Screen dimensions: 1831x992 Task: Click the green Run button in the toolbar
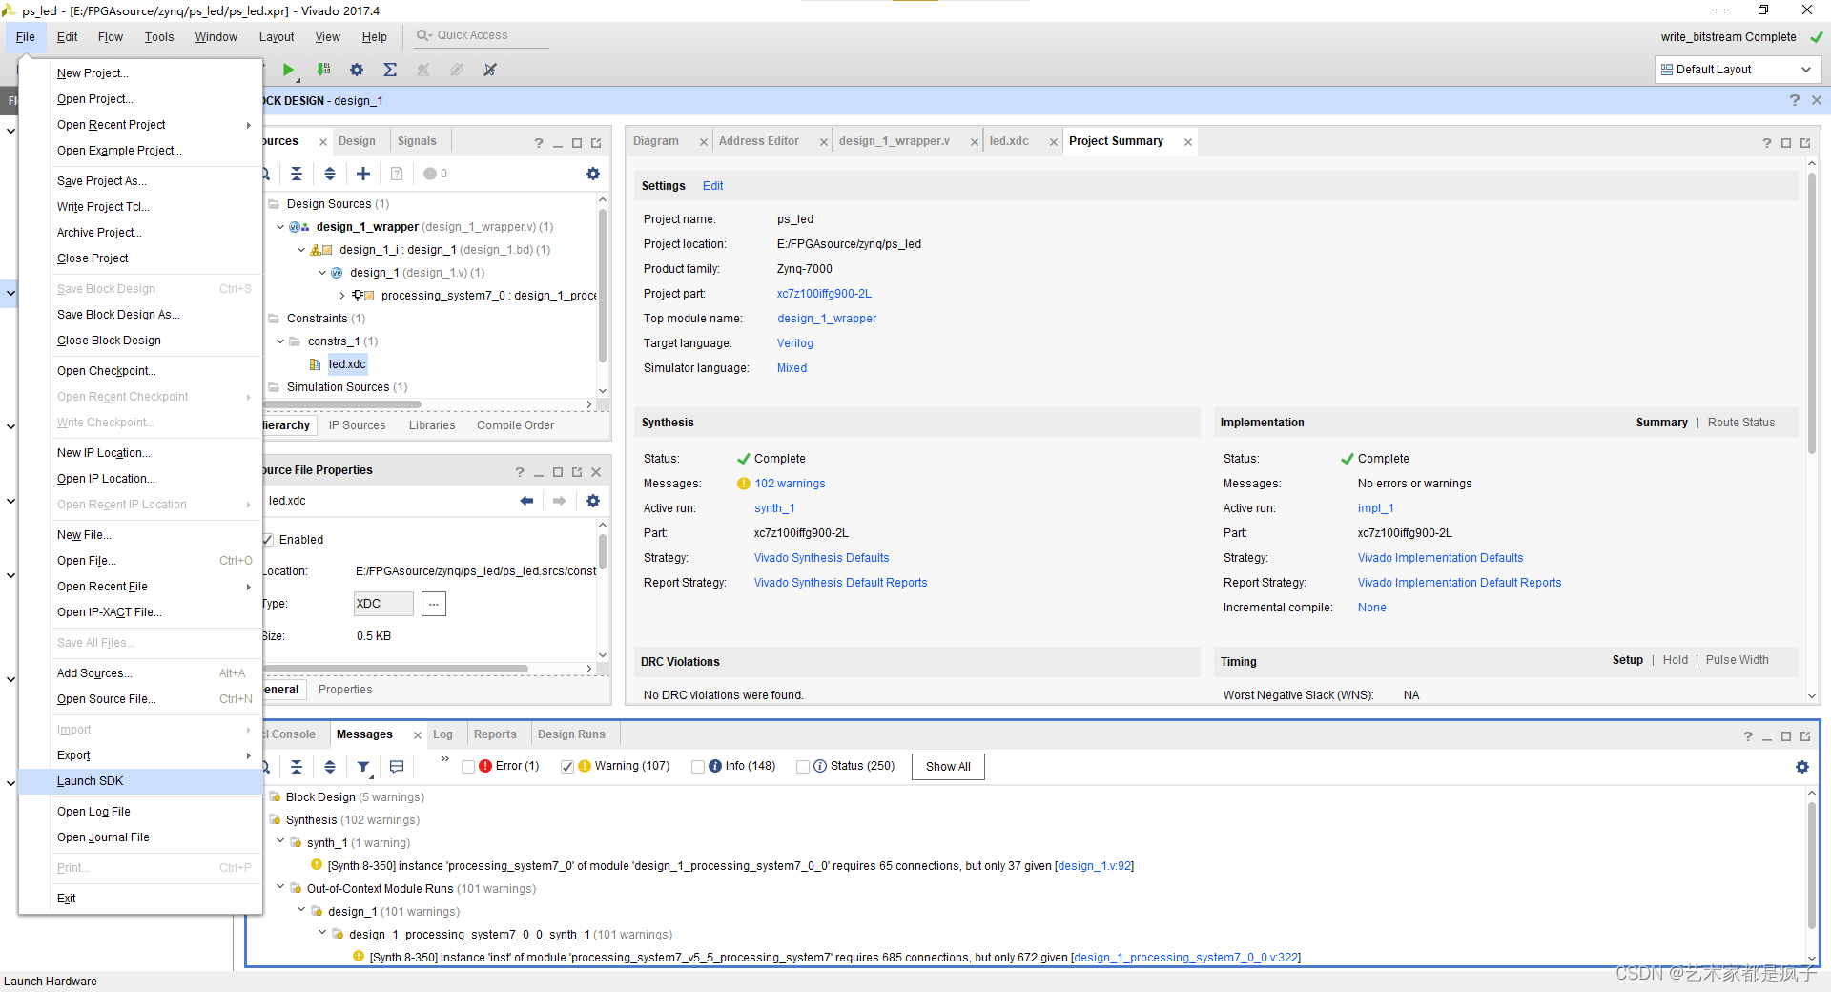point(288,70)
